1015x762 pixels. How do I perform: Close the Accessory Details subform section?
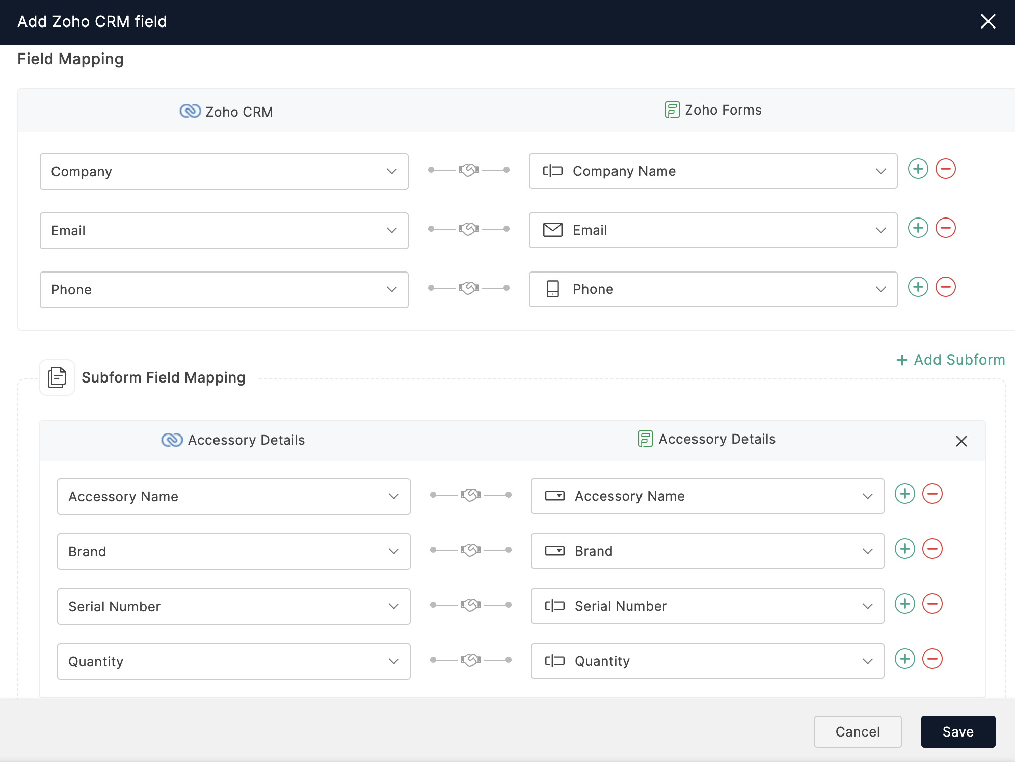click(961, 440)
